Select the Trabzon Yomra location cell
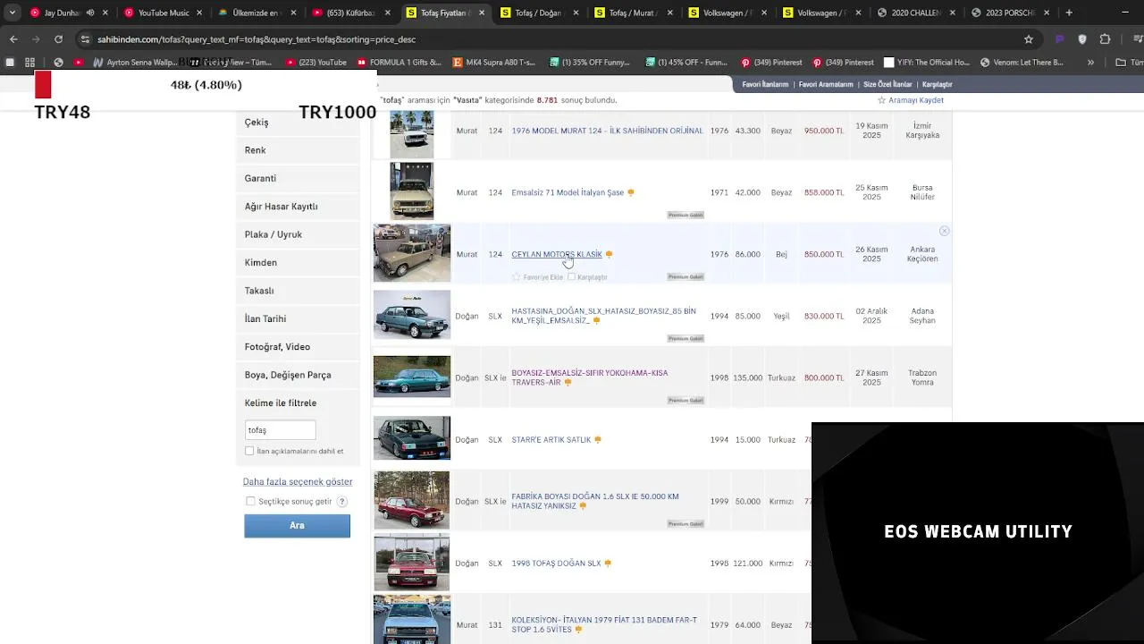 tap(922, 377)
